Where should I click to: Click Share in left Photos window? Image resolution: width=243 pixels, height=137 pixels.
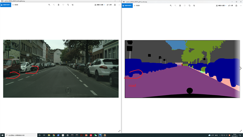(x=109, y=5)
